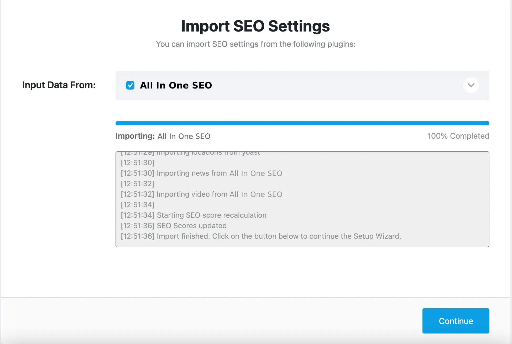Click the Continue button
The image size is (512, 344).
(456, 321)
